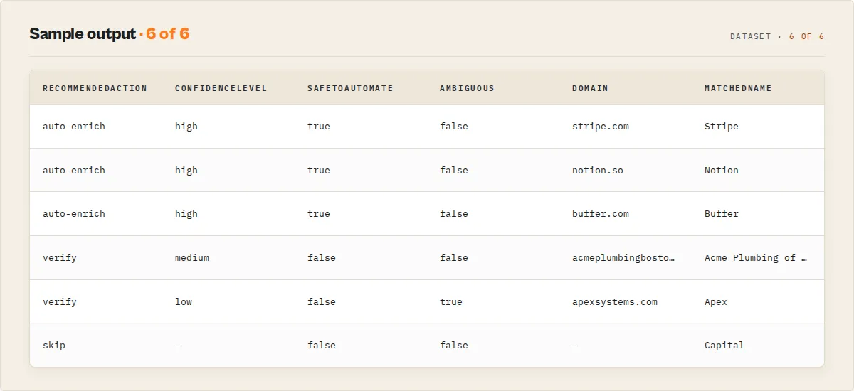Click 'false' ambiguous value in Notion row
The image size is (854, 391).
[454, 170]
